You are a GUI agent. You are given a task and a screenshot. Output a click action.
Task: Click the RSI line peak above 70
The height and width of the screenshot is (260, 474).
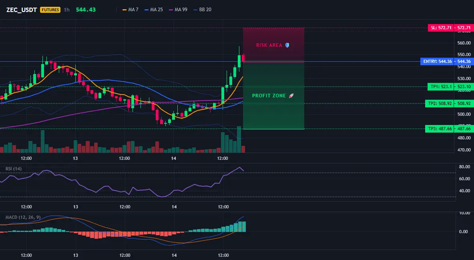240,167
